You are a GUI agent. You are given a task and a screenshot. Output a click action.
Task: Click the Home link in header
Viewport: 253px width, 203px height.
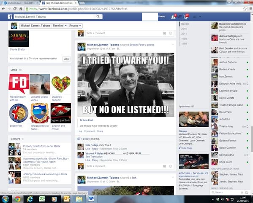click(162, 16)
